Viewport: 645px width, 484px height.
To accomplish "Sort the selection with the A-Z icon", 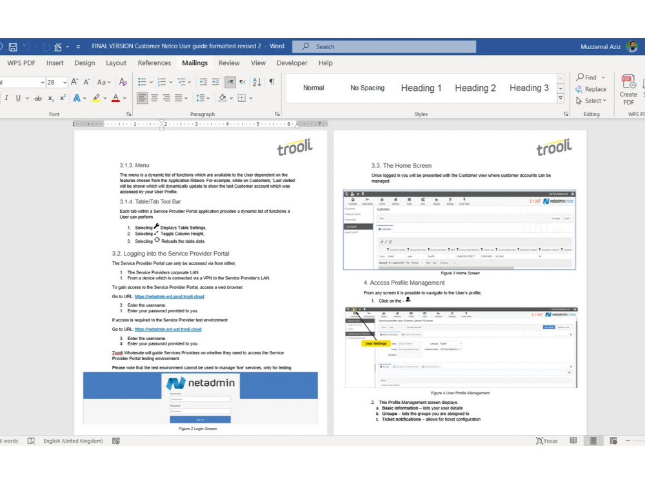I will (x=257, y=82).
